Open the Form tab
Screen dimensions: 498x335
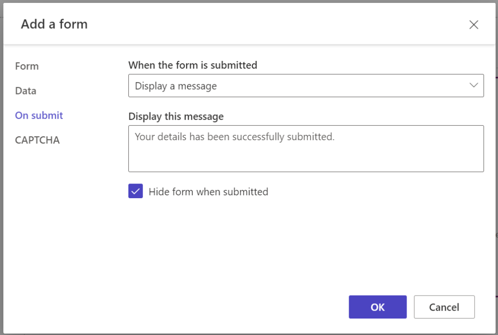coord(27,66)
